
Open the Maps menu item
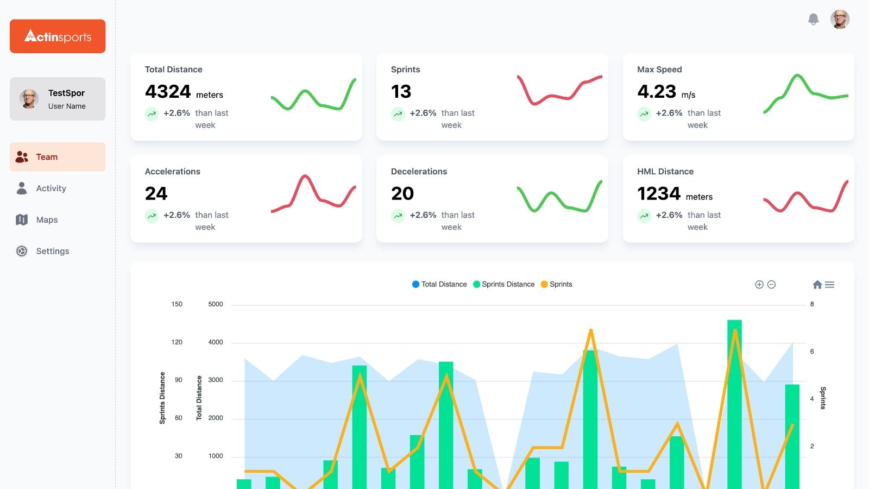pos(58,220)
